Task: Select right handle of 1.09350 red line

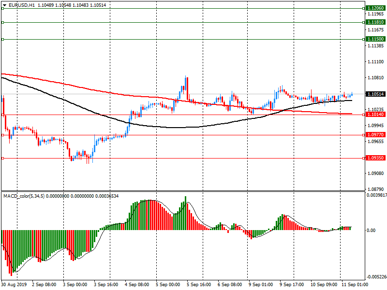Action: (x=364, y=159)
